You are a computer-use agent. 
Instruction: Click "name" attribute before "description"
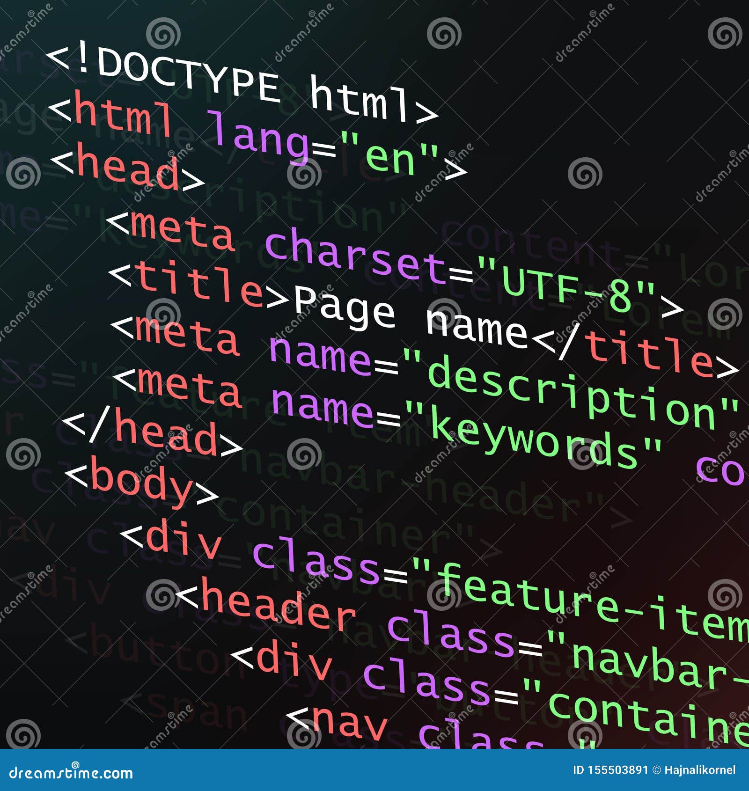click(x=321, y=356)
